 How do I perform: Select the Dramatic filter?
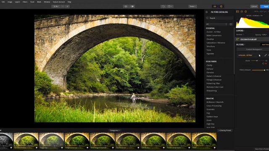click(211, 109)
